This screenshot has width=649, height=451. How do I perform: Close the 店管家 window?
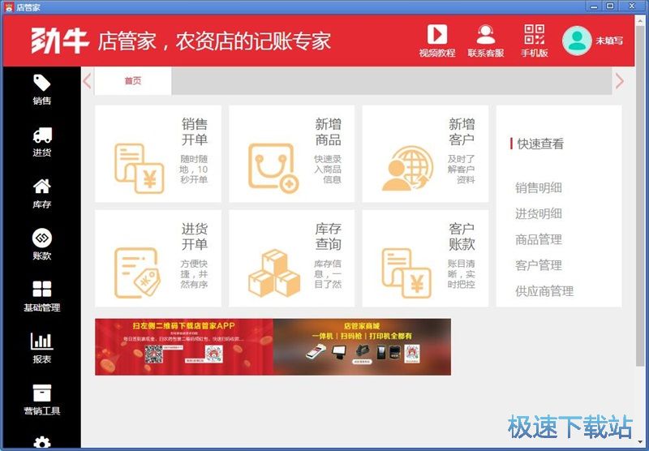(632, 6)
